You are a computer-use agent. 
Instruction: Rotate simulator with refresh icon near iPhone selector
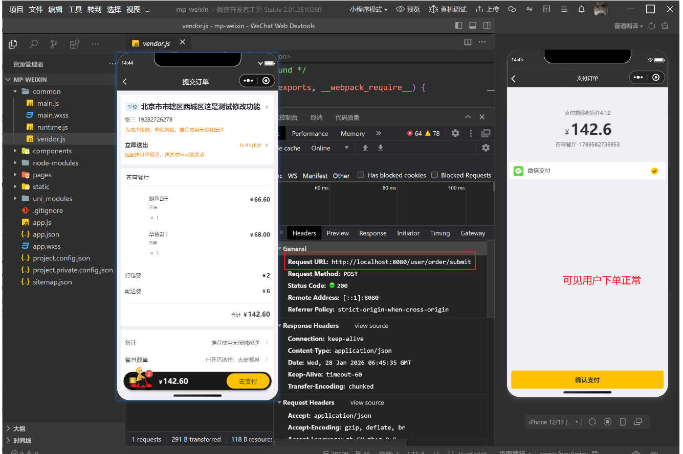(592, 422)
